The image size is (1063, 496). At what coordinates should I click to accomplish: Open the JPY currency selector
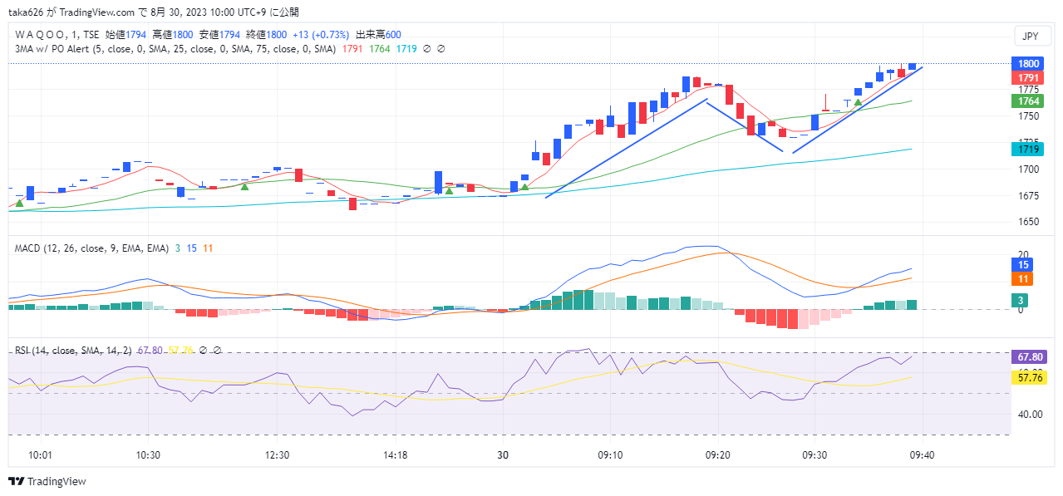click(1030, 37)
